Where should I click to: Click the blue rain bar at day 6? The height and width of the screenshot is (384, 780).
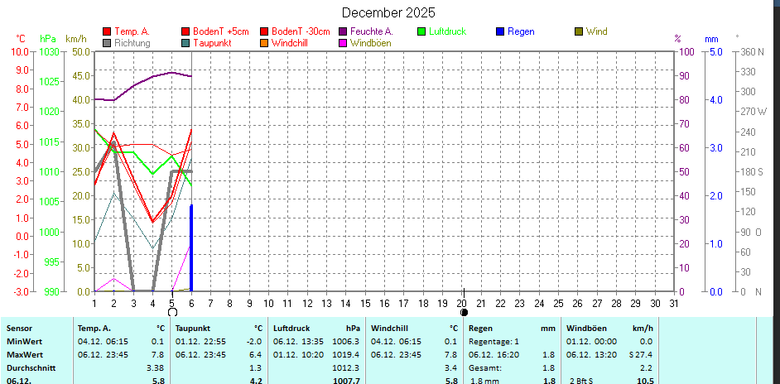coord(191,248)
